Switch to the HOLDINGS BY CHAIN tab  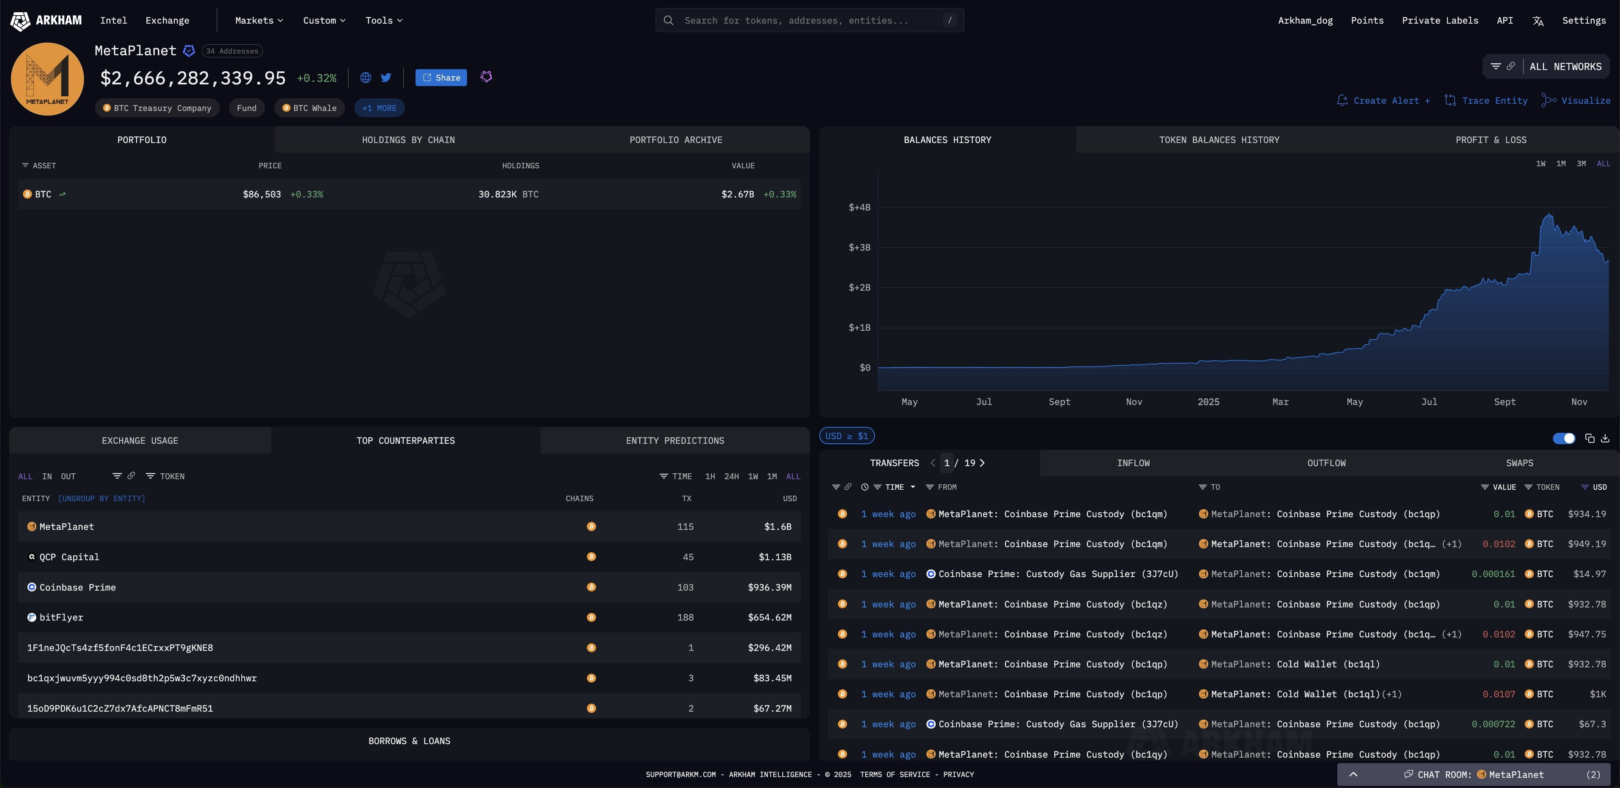pos(408,140)
